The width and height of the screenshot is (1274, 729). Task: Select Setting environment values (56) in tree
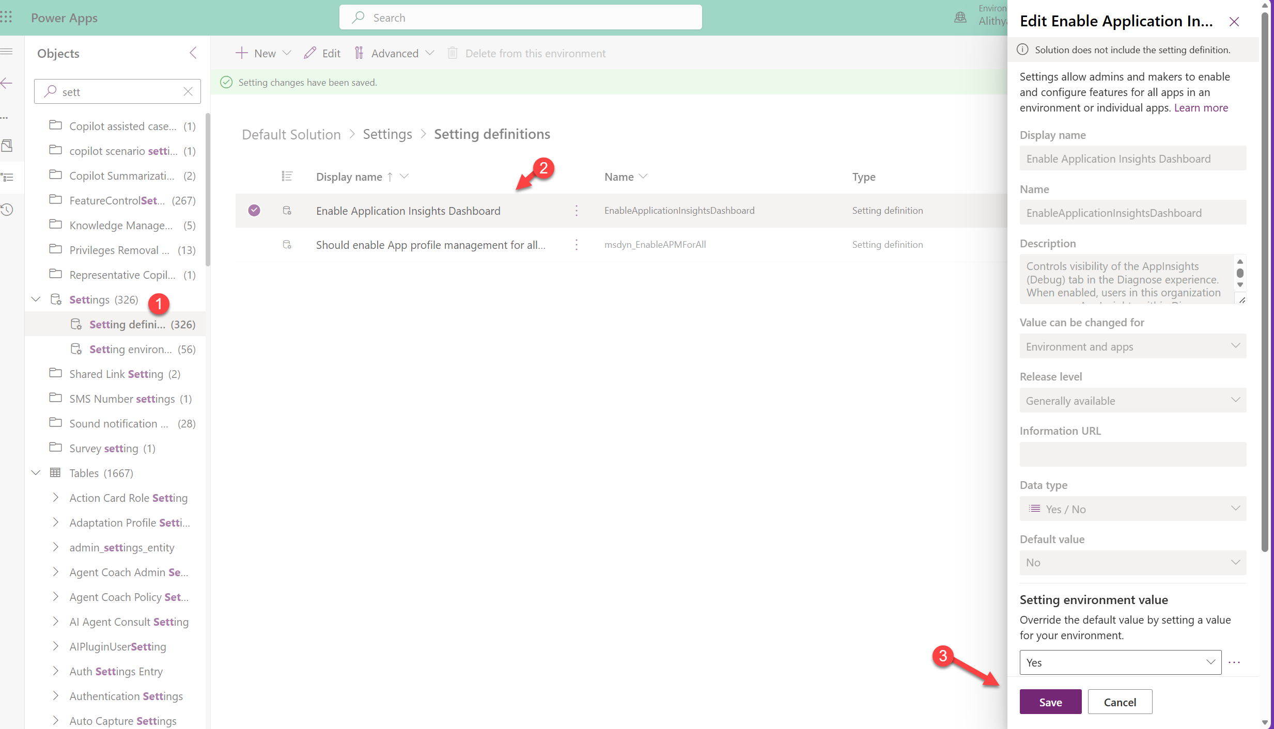[x=116, y=349]
